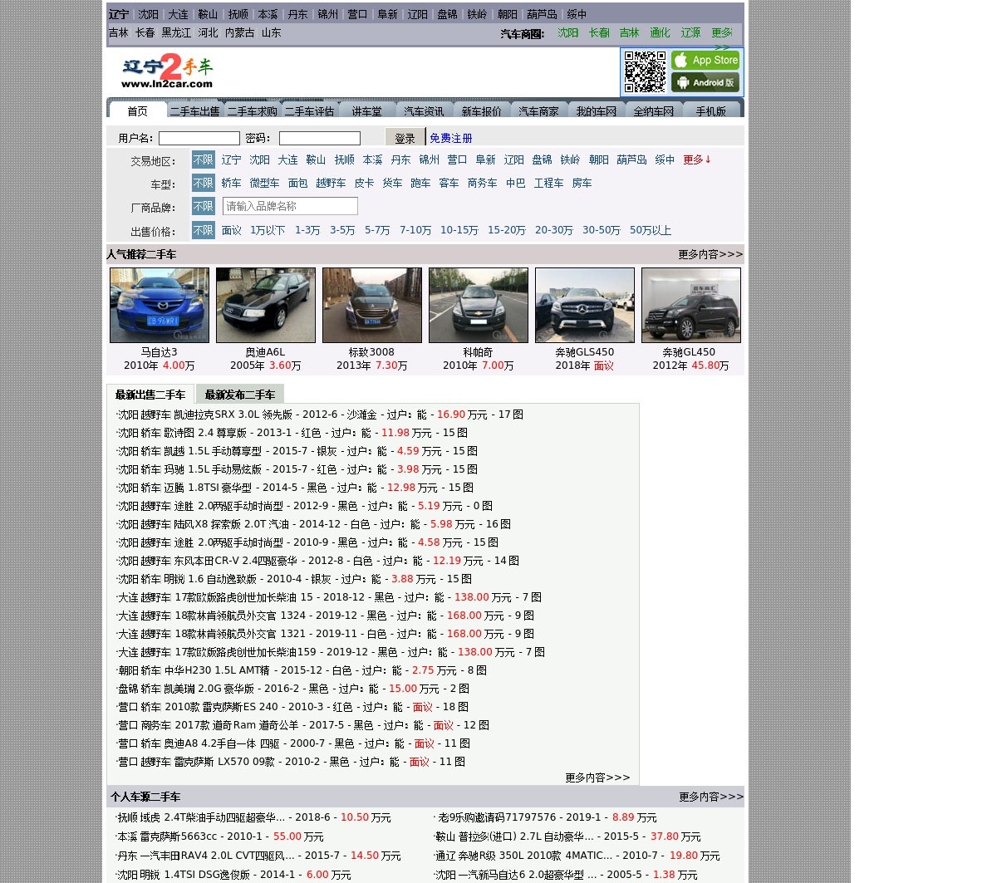Open the 二手车评估 navigation tab
This screenshot has height=883, width=997.
(x=309, y=111)
